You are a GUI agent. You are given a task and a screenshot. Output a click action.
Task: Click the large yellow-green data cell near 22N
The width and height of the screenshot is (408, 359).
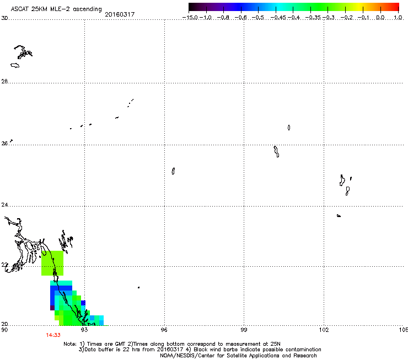point(52,263)
